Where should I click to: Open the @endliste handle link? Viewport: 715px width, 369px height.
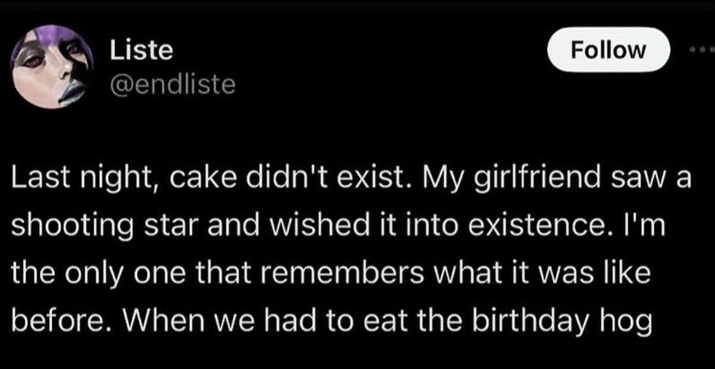pyautogui.click(x=173, y=85)
